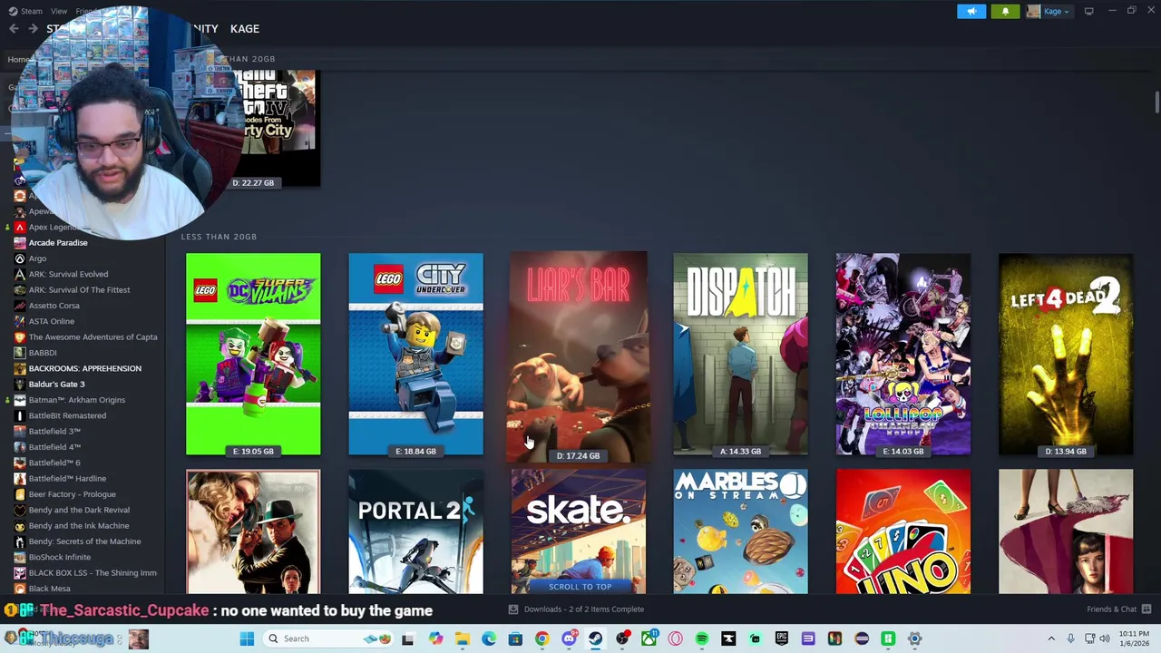Viewport: 1161px width, 653px height.
Task: Select Bendy and the Ink Machine
Action: 78,525
